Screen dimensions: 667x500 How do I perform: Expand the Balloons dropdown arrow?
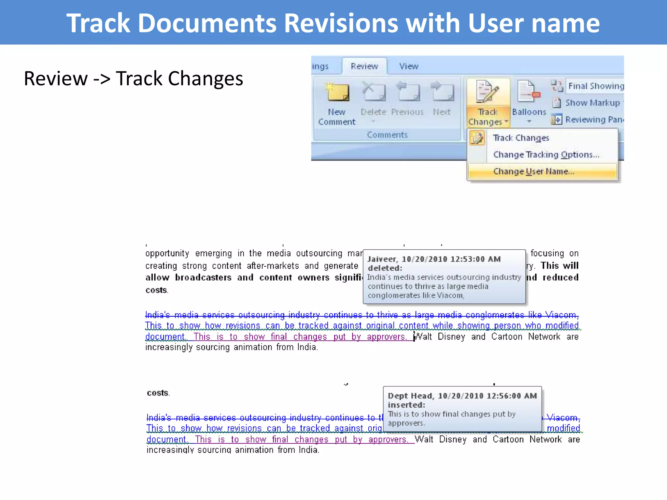[x=529, y=121]
